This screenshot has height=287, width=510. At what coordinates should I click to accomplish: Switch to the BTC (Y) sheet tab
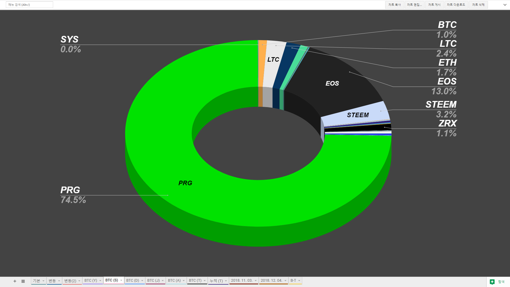[91, 281]
